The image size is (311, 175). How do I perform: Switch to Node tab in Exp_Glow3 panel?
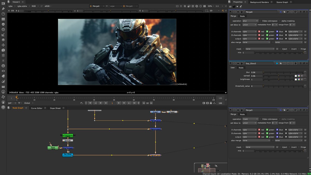point(241,68)
